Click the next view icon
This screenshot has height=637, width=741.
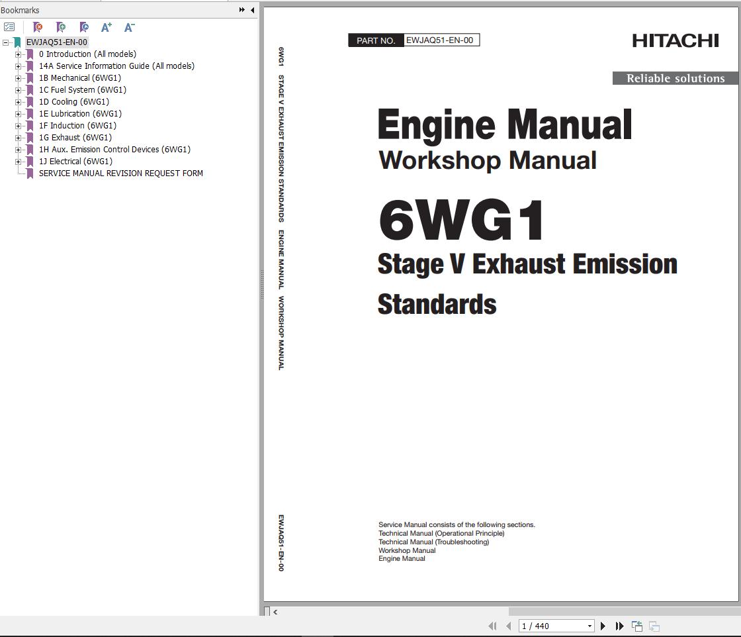click(x=654, y=626)
